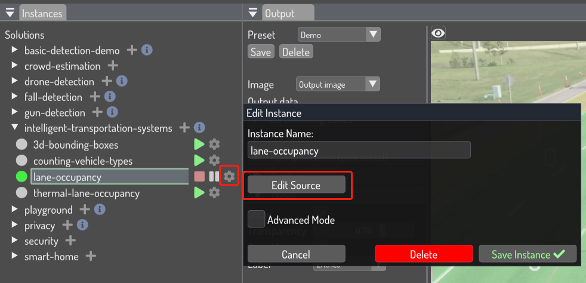Select 3d-bounding-boxes instance row

click(76, 145)
